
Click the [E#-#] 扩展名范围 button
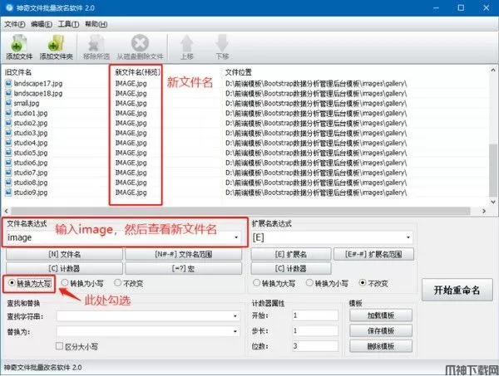tap(373, 254)
